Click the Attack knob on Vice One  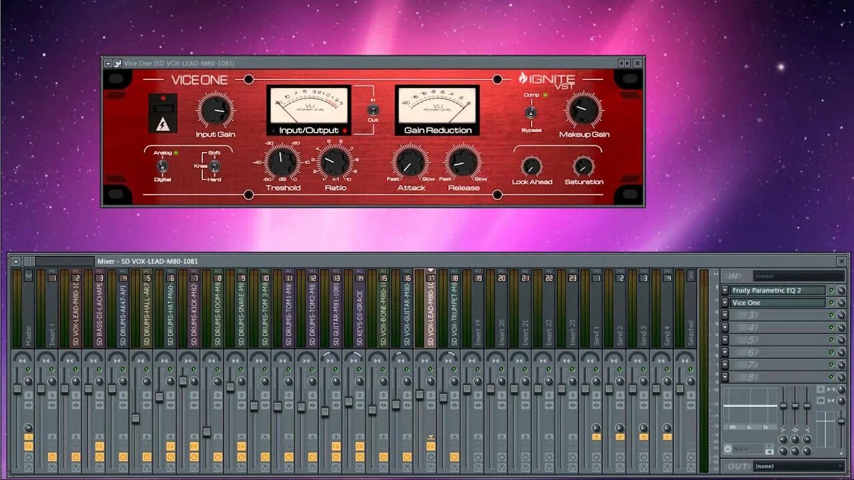click(410, 161)
